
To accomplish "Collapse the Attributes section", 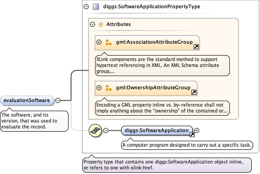I will coord(92,24).
